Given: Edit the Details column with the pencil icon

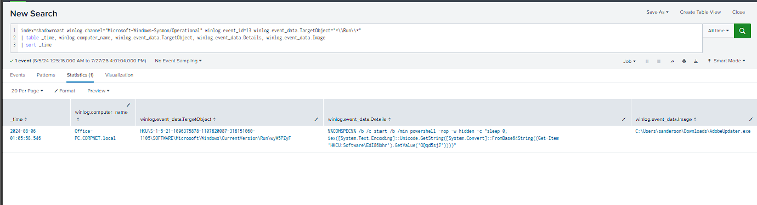Looking at the screenshot, I should pyautogui.click(x=624, y=119).
